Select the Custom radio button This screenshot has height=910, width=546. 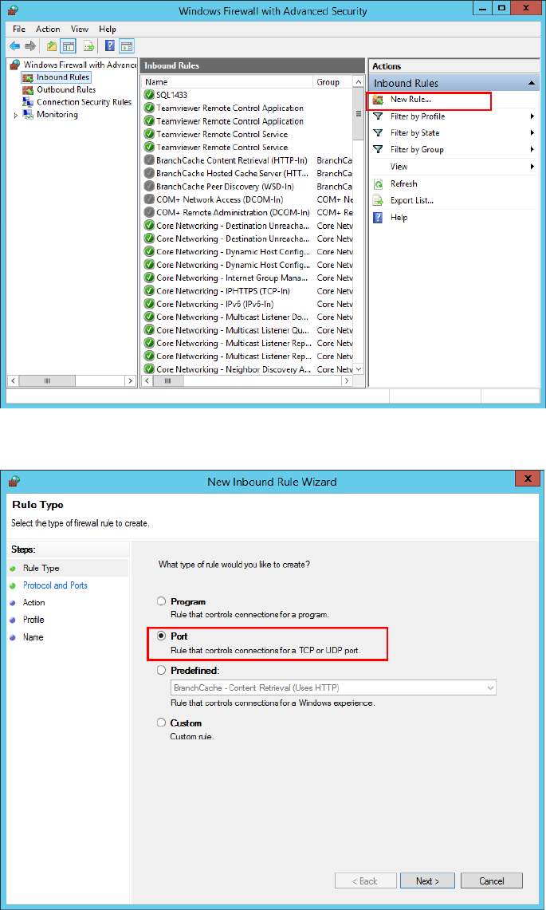tap(162, 723)
